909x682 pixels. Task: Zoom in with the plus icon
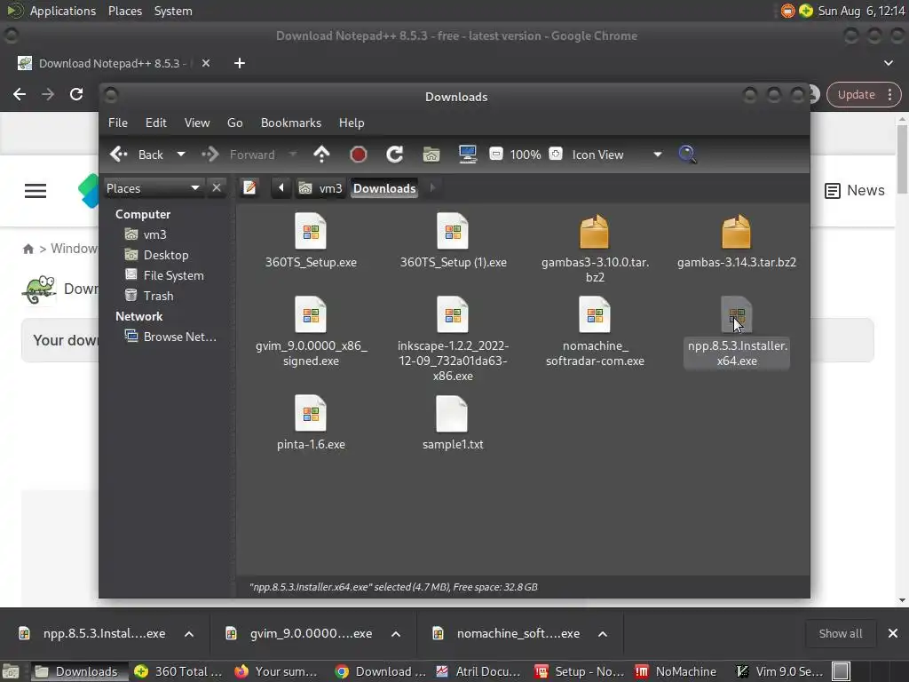pos(556,154)
